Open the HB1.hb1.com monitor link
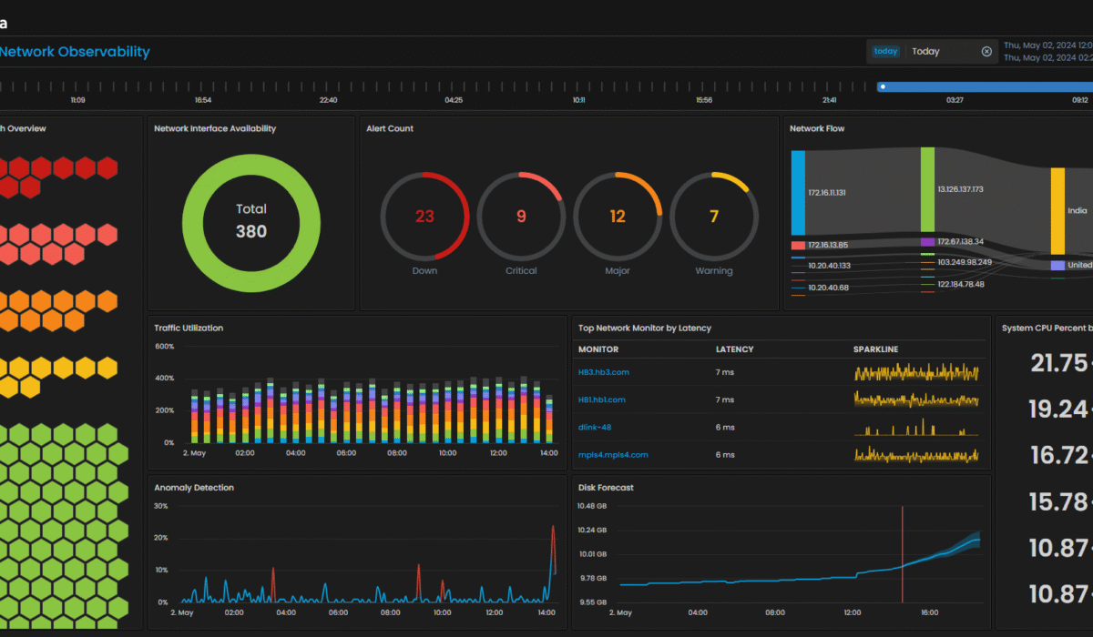 click(x=601, y=399)
